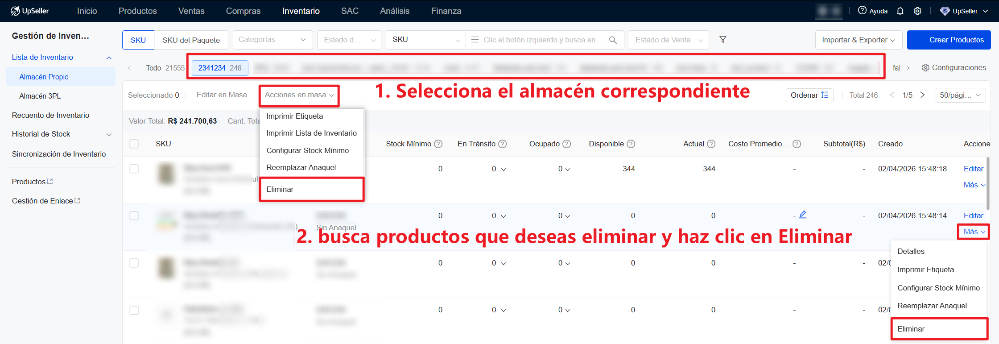Open Importar & Exportar dropdown
This screenshot has width=999, height=344.
[x=859, y=40]
